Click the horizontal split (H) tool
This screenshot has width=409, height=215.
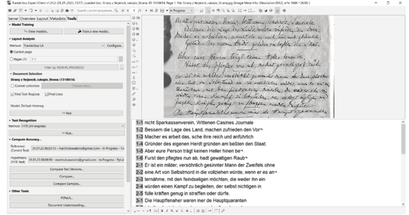tap(134, 62)
